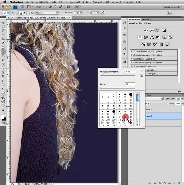
Task: Expand Gradationskurven – Vorgaben presets
Action: coord(131,55)
